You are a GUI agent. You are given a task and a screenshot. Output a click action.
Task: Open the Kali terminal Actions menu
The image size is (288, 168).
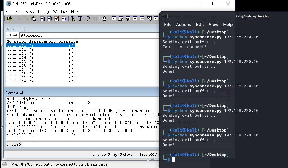click(183, 25)
